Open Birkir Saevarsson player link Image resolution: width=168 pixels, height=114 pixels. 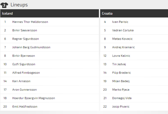coord(25,30)
